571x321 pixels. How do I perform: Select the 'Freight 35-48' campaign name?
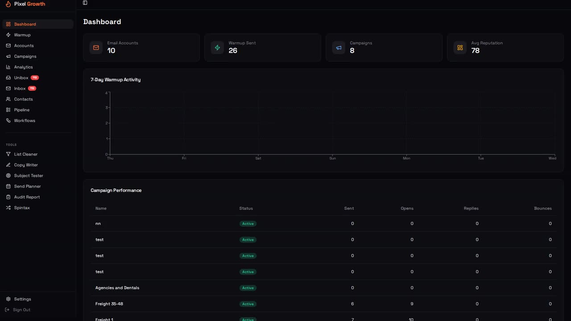[x=109, y=304]
